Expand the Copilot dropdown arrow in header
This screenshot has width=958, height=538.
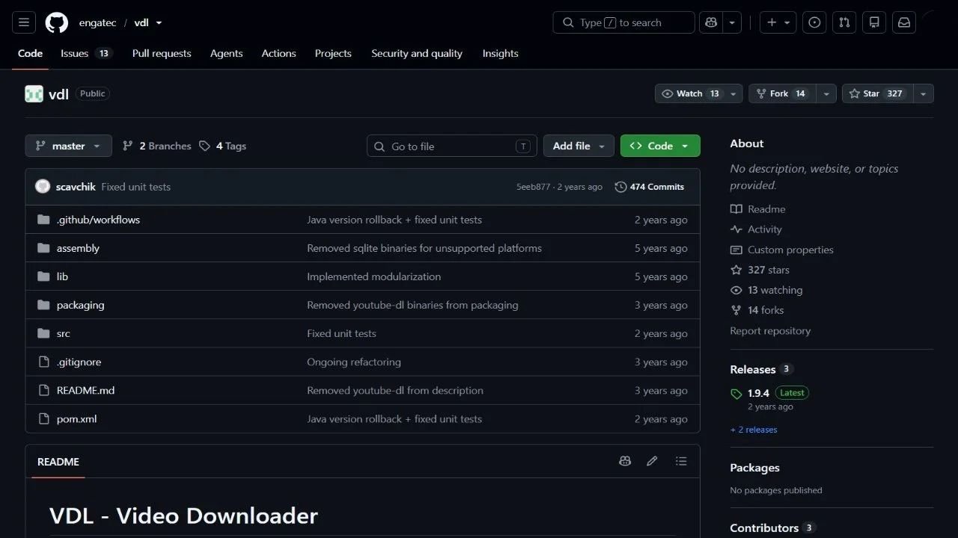pos(732,22)
